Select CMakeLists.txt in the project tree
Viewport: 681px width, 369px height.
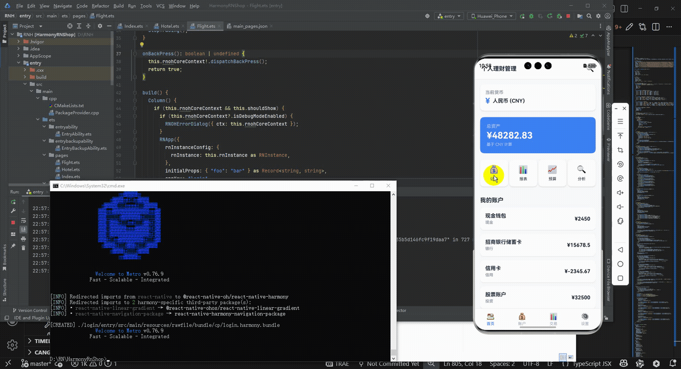pos(69,106)
